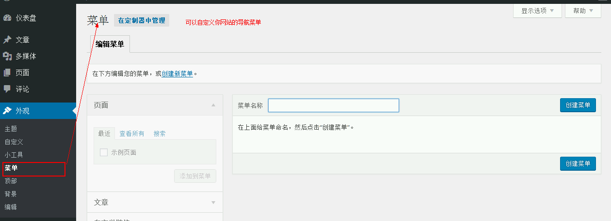Click the Comments bubble icon
This screenshot has height=221, width=611.
click(7, 89)
